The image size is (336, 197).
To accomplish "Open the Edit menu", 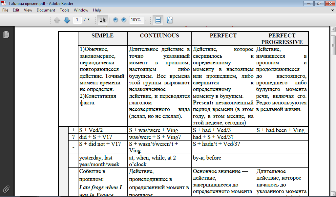I will point(16,10).
